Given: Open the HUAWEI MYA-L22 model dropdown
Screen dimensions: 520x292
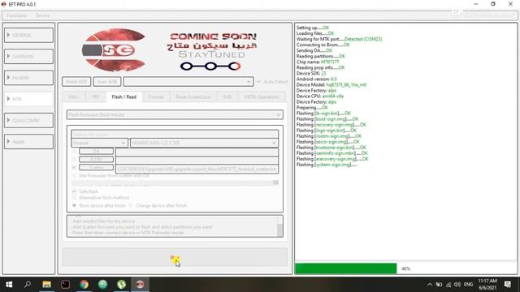Looking at the screenshot, I should click(x=204, y=143).
